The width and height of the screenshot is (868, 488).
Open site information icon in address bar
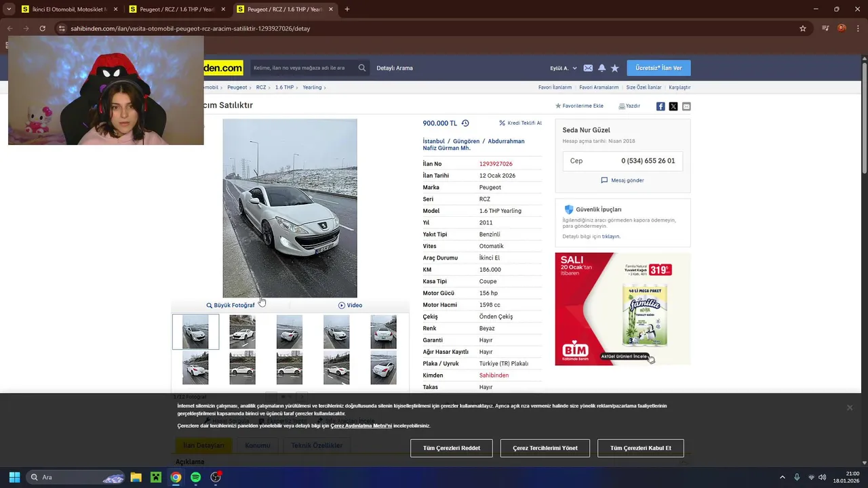pos(62,28)
